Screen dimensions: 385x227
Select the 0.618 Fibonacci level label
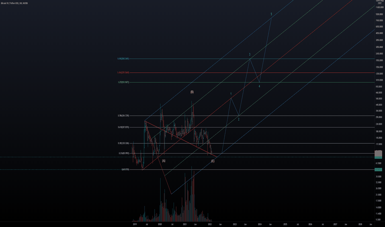pyautogui.click(x=123, y=127)
